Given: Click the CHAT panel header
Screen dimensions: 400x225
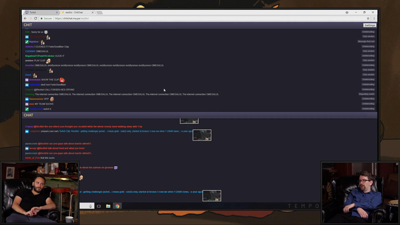Looking at the screenshot, I should (x=199, y=115).
